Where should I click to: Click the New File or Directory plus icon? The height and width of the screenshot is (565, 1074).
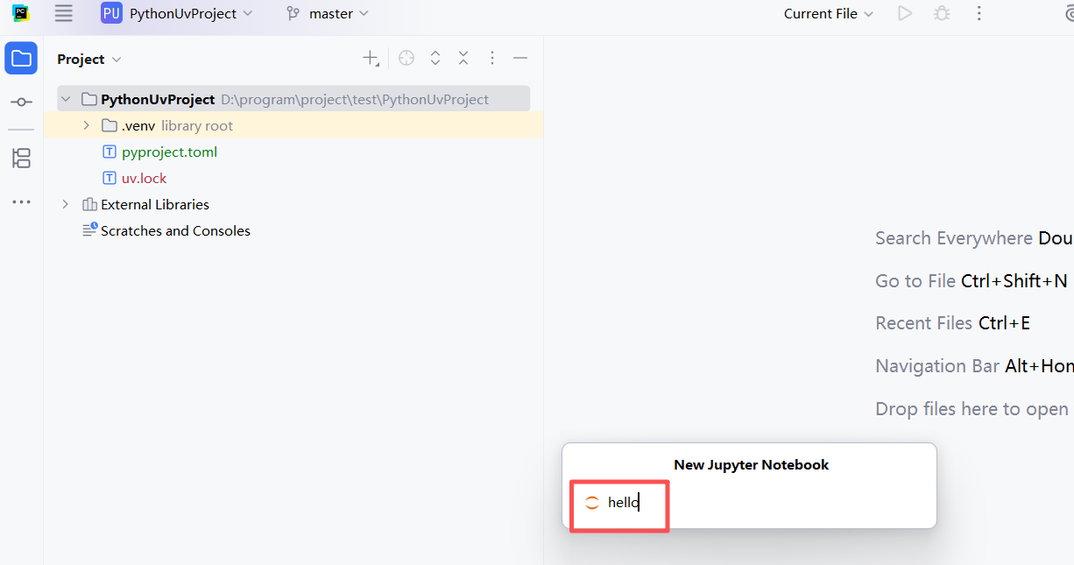(371, 59)
